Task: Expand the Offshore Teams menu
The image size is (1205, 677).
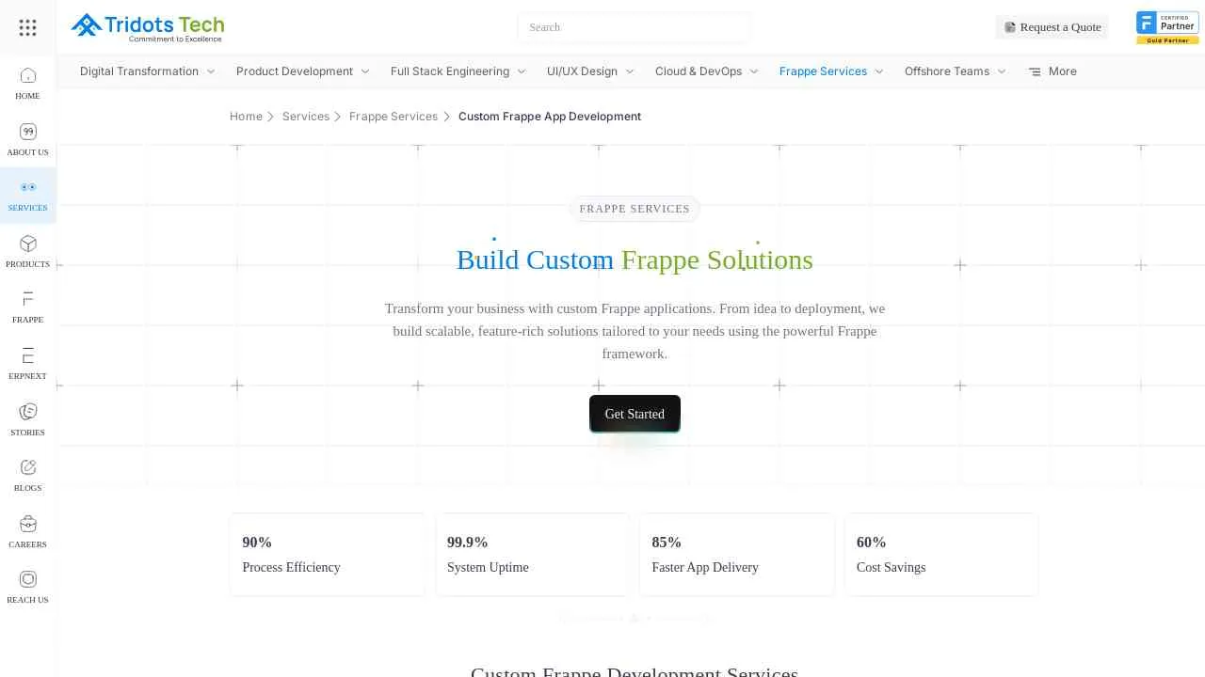Action: (956, 71)
